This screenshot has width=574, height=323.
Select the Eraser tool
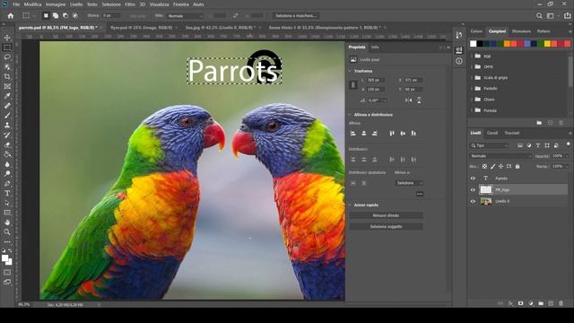point(7,144)
